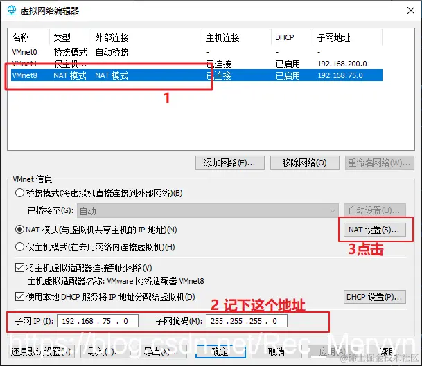The width and height of the screenshot is (422, 366).
Task: Click the 导出 button
Action: click(x=161, y=351)
